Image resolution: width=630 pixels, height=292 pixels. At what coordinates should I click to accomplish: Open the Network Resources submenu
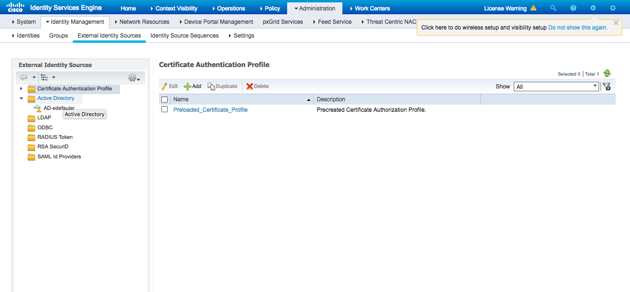[x=142, y=22]
